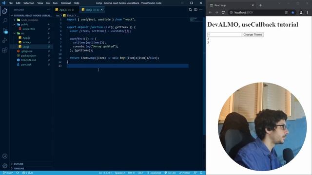Select List.js in the explorer tree

(x=26, y=47)
